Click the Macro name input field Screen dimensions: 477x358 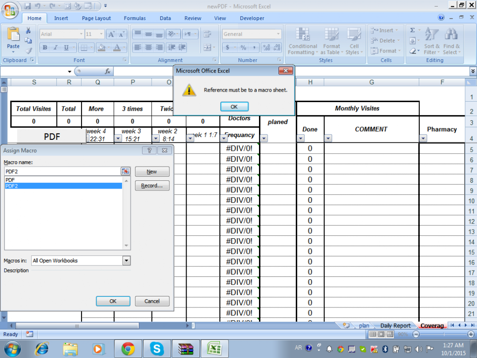pyautogui.click(x=62, y=171)
